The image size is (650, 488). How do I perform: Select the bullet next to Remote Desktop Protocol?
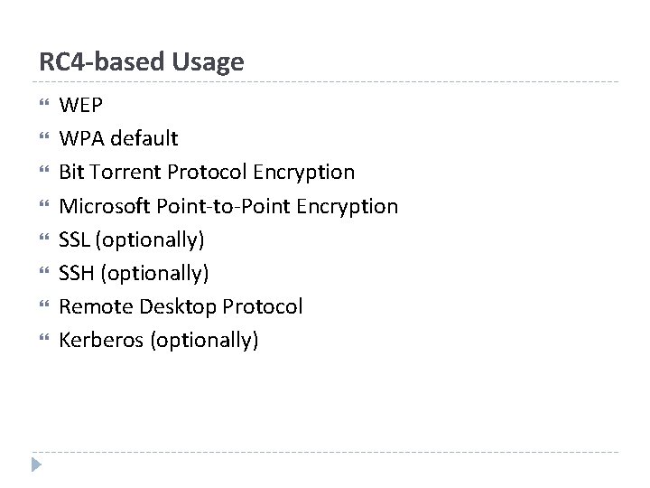point(41,308)
